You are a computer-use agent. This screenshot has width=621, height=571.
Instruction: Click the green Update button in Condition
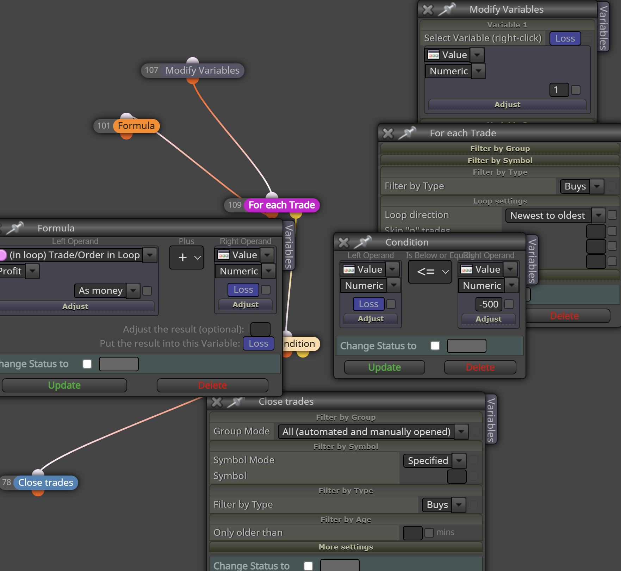pos(385,367)
